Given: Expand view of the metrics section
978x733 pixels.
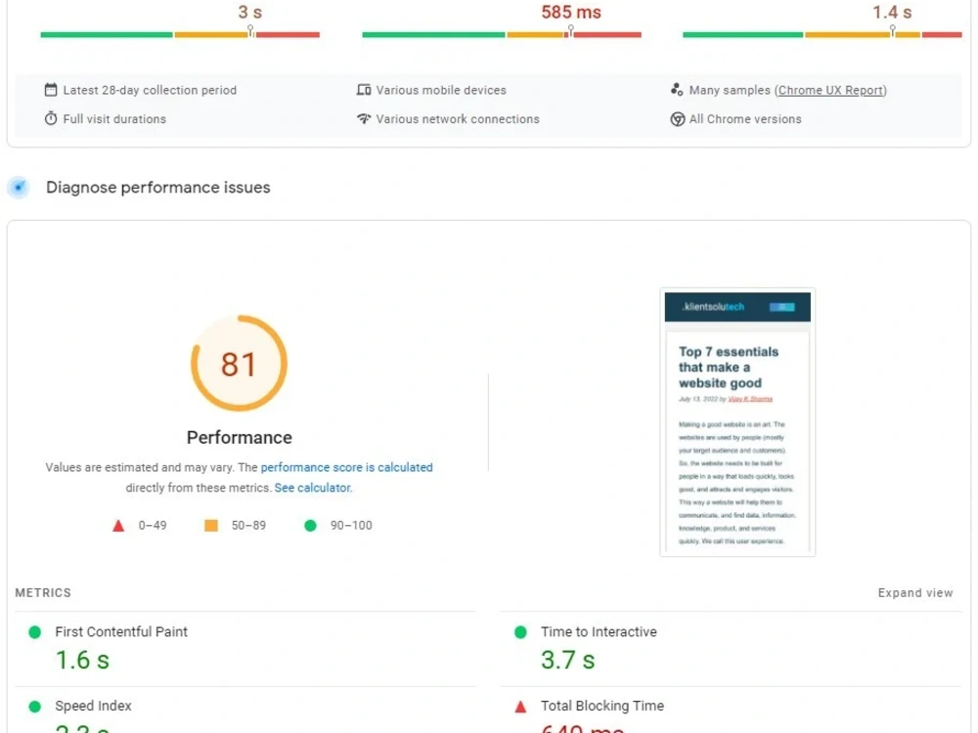Looking at the screenshot, I should click(915, 592).
